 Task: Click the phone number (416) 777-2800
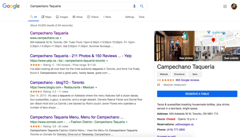[176, 130]
